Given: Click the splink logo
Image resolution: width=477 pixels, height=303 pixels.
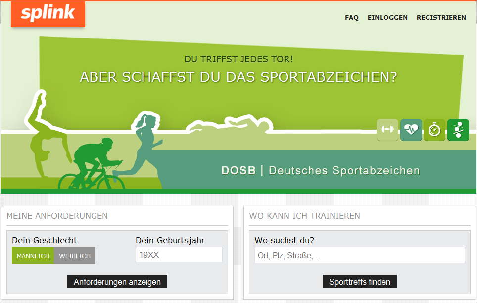Looking at the screenshot, I should (x=48, y=14).
